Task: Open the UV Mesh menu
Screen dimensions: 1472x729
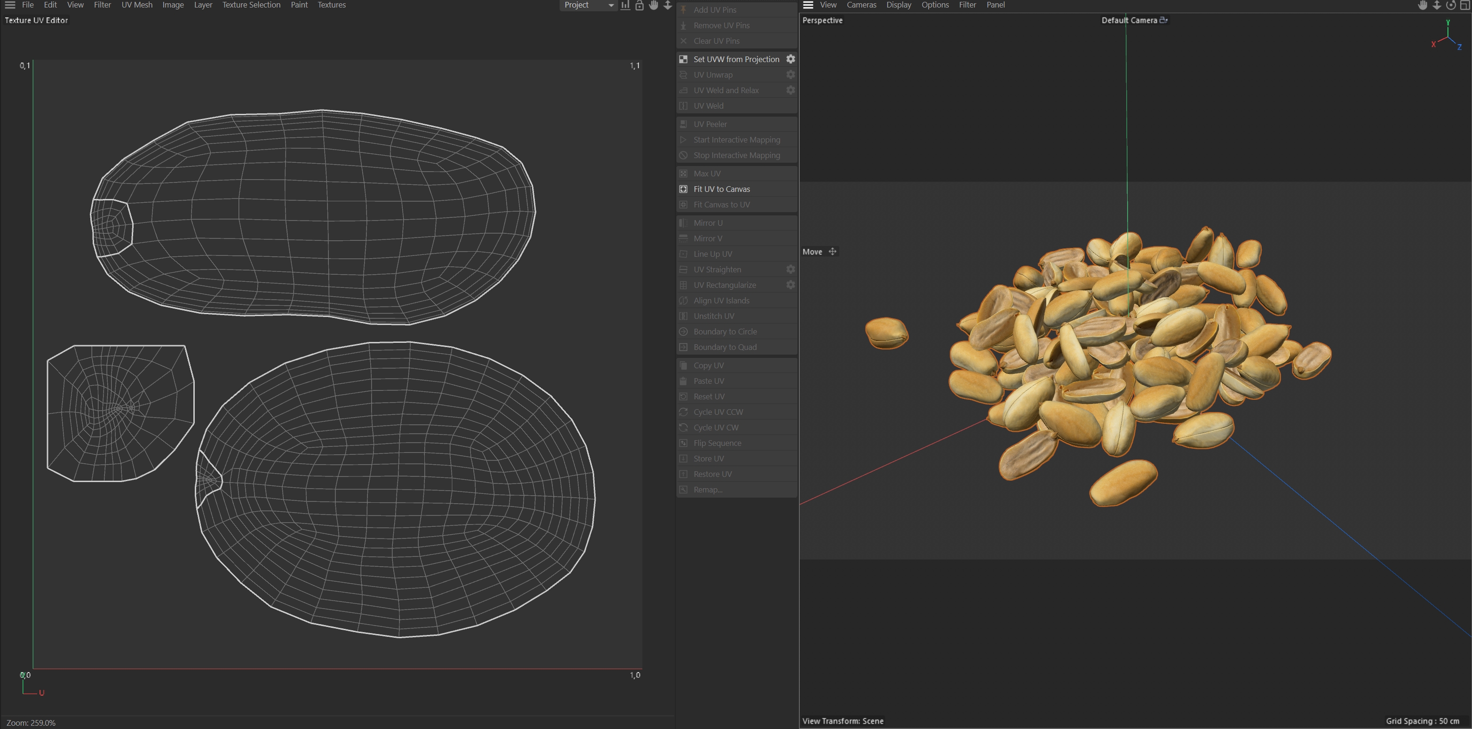Action: pos(136,5)
